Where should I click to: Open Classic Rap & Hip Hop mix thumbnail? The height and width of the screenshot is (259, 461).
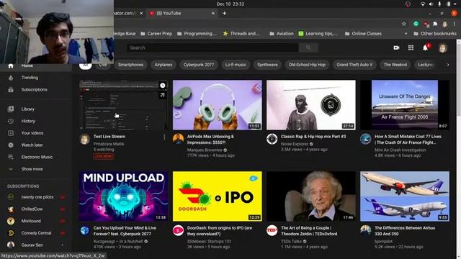click(x=311, y=105)
